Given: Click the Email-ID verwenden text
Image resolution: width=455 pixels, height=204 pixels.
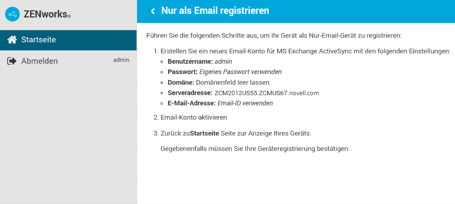Looking at the screenshot, I should [245, 103].
